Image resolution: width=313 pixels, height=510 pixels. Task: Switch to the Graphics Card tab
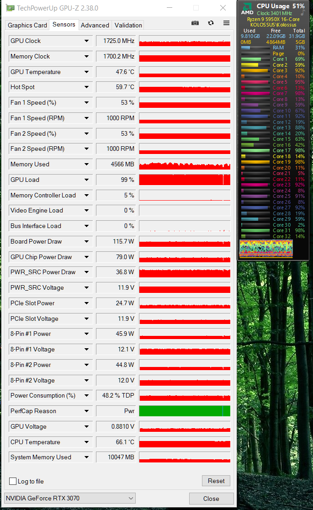27,25
